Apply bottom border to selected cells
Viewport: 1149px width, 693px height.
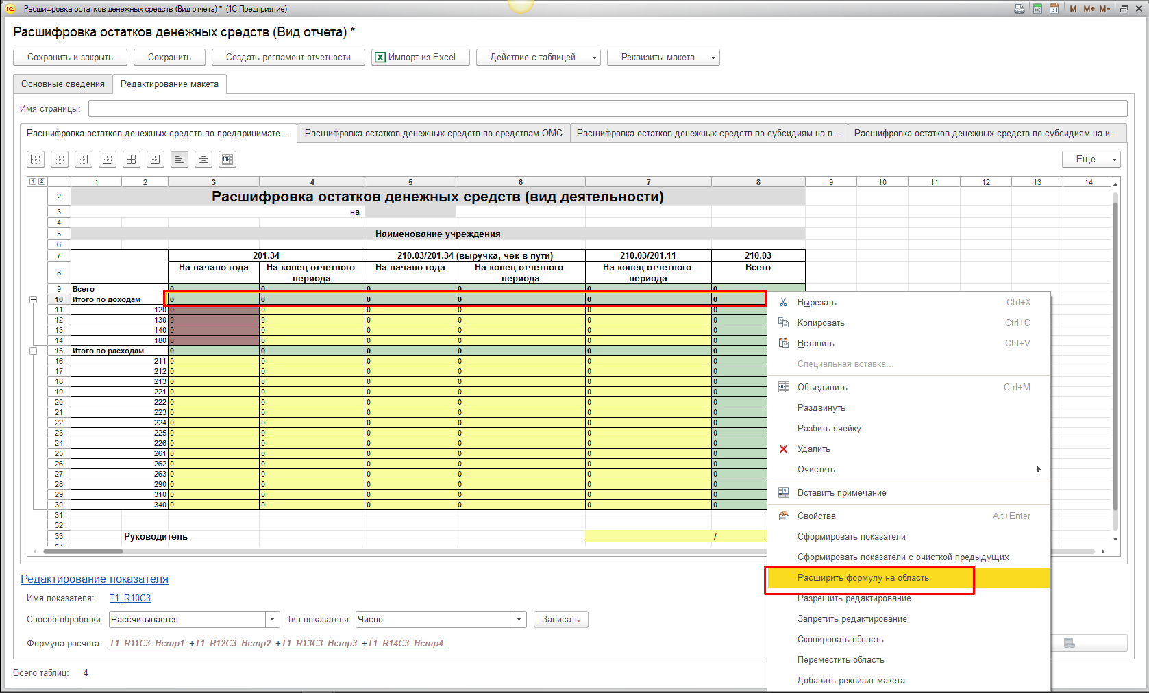click(108, 160)
